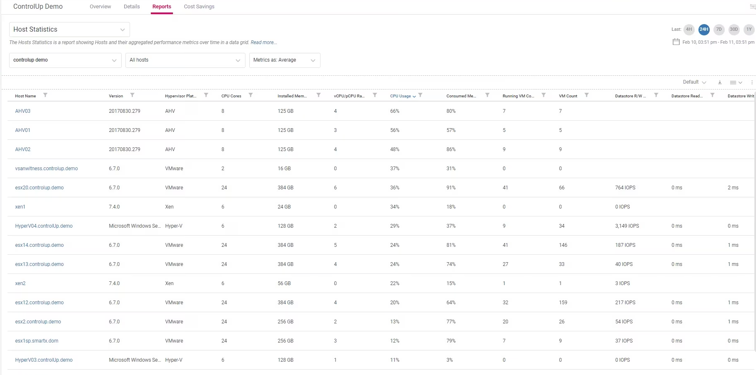Select the 1Y time range
The image size is (756, 375).
click(x=749, y=29)
